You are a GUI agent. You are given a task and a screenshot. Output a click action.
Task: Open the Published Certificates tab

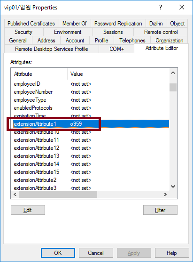pos(31,24)
